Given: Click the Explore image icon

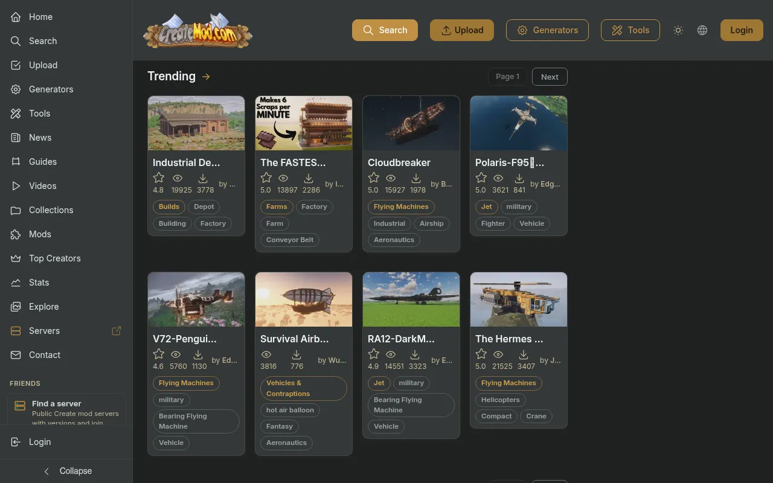Looking at the screenshot, I should click(x=16, y=307).
